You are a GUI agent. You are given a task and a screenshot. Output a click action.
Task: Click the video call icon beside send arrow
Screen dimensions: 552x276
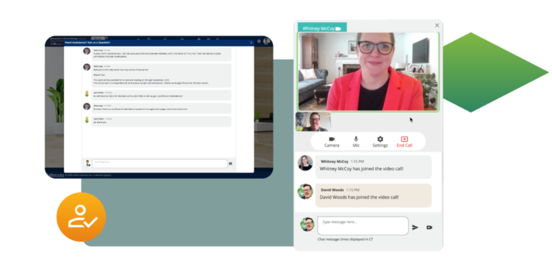tap(429, 227)
